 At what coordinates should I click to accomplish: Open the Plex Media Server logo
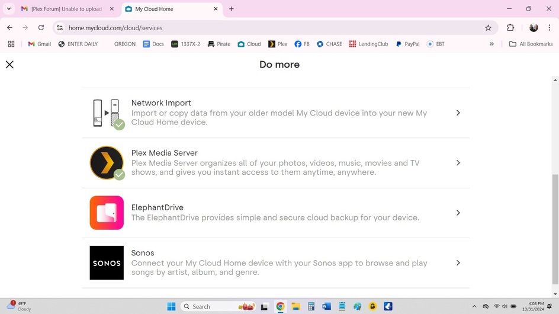click(x=107, y=163)
